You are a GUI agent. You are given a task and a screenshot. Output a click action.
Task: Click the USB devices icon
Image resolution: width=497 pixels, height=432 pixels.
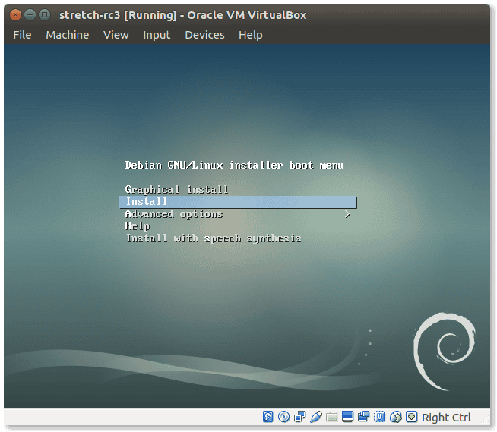[315, 417]
